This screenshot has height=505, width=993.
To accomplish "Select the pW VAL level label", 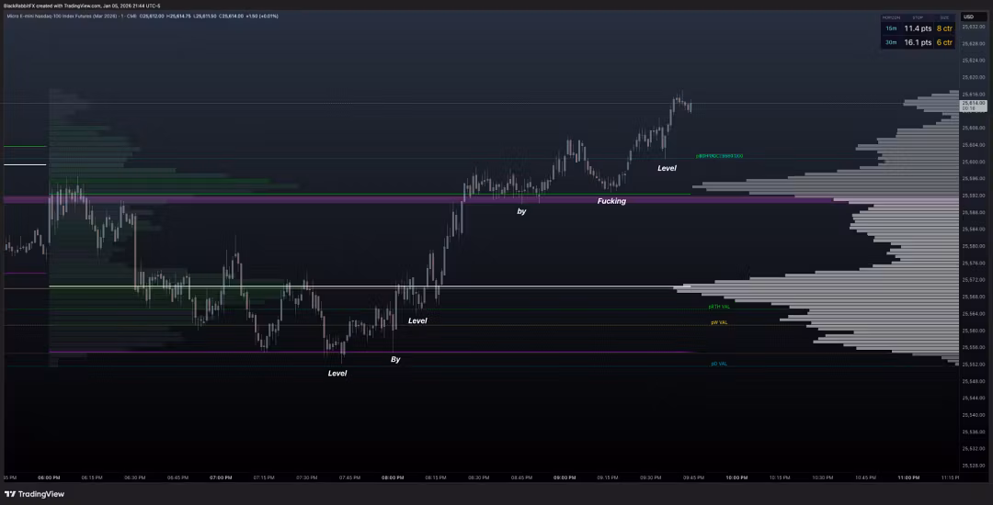I will click(719, 322).
